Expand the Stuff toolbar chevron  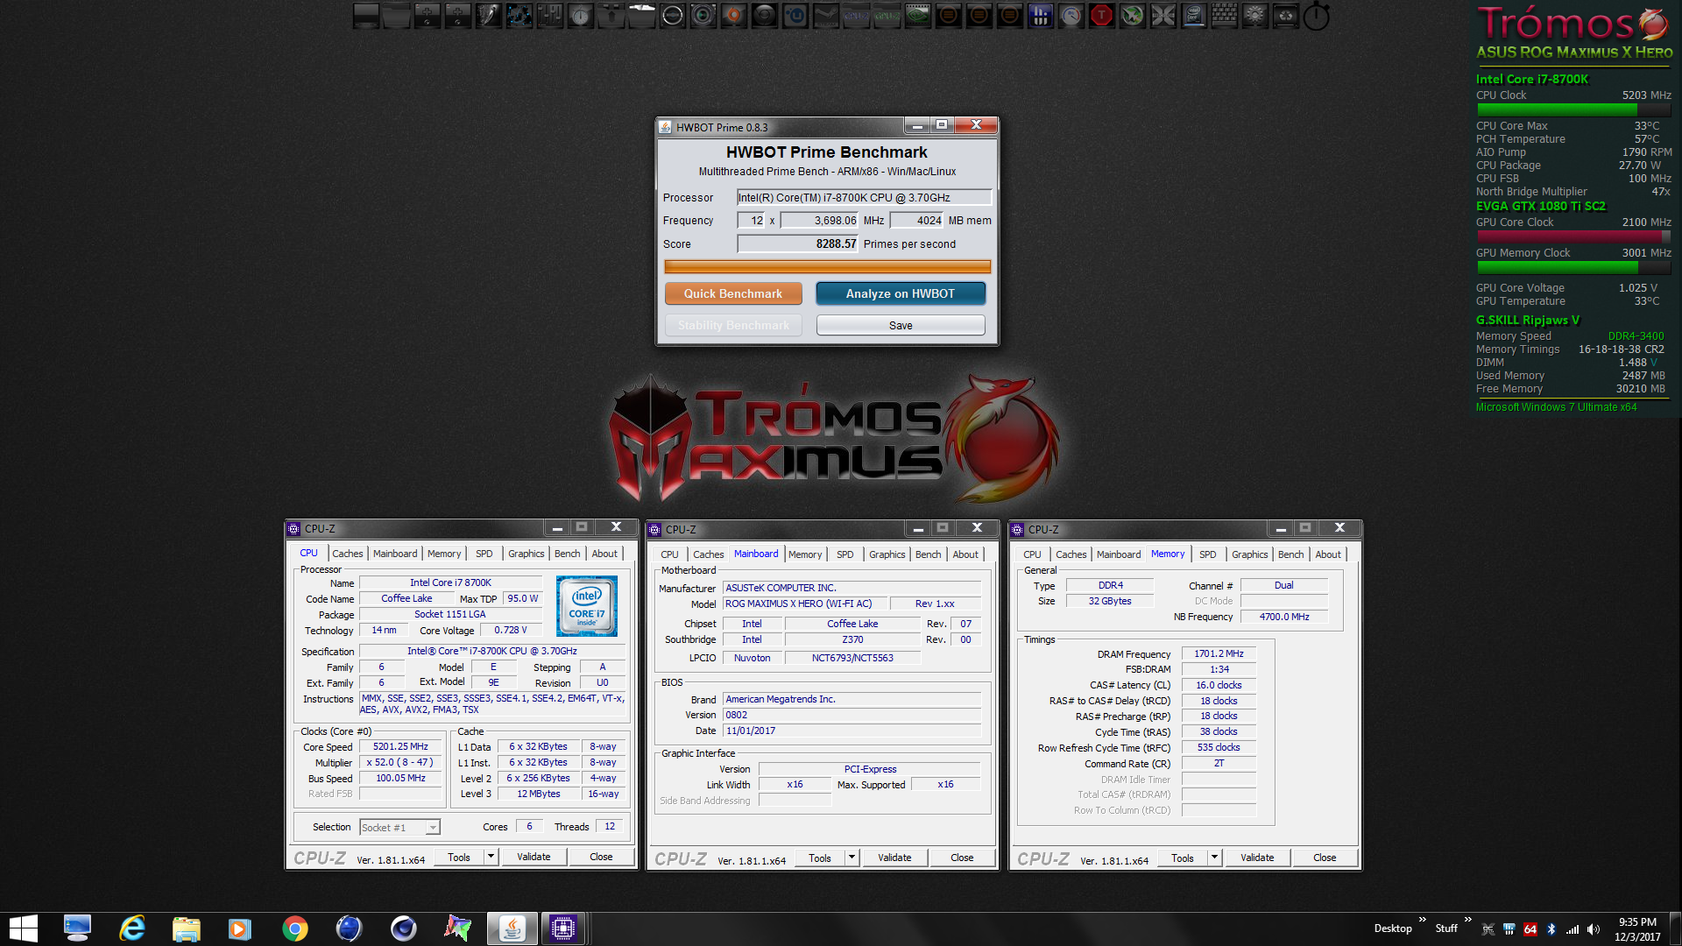point(1468,919)
